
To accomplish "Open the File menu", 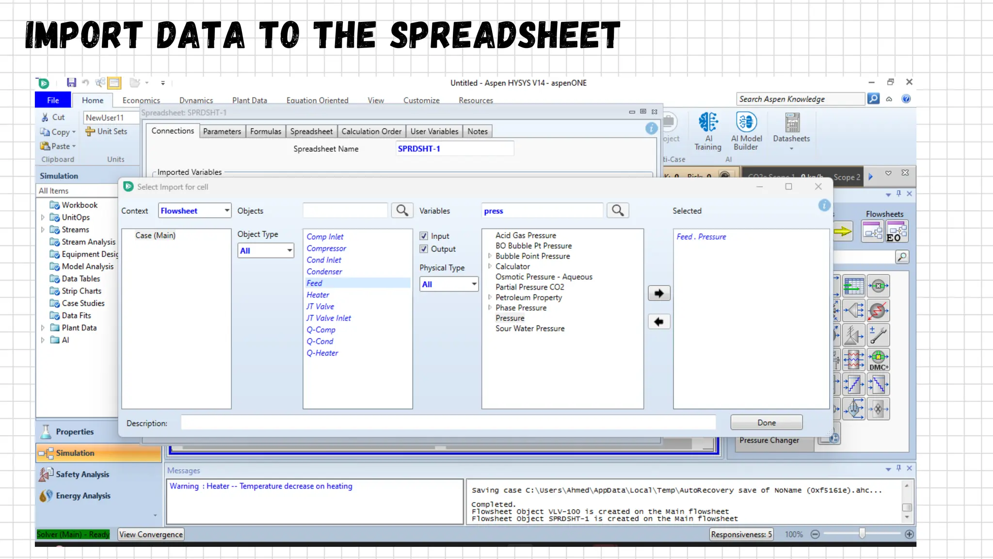I will click(53, 100).
